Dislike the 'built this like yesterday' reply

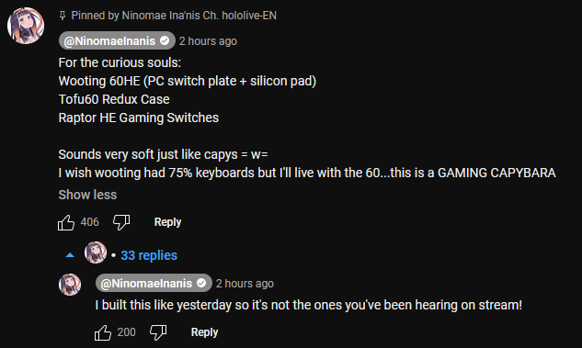click(158, 332)
